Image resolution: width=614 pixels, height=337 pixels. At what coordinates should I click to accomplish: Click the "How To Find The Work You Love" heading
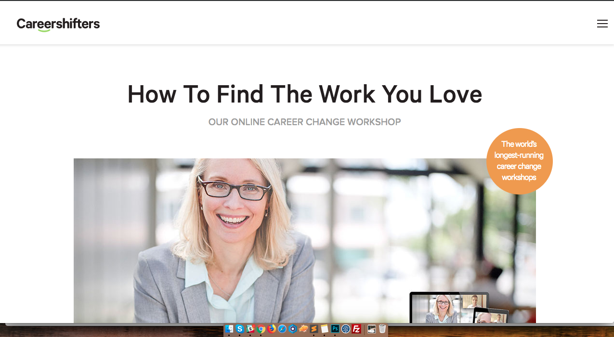304,94
